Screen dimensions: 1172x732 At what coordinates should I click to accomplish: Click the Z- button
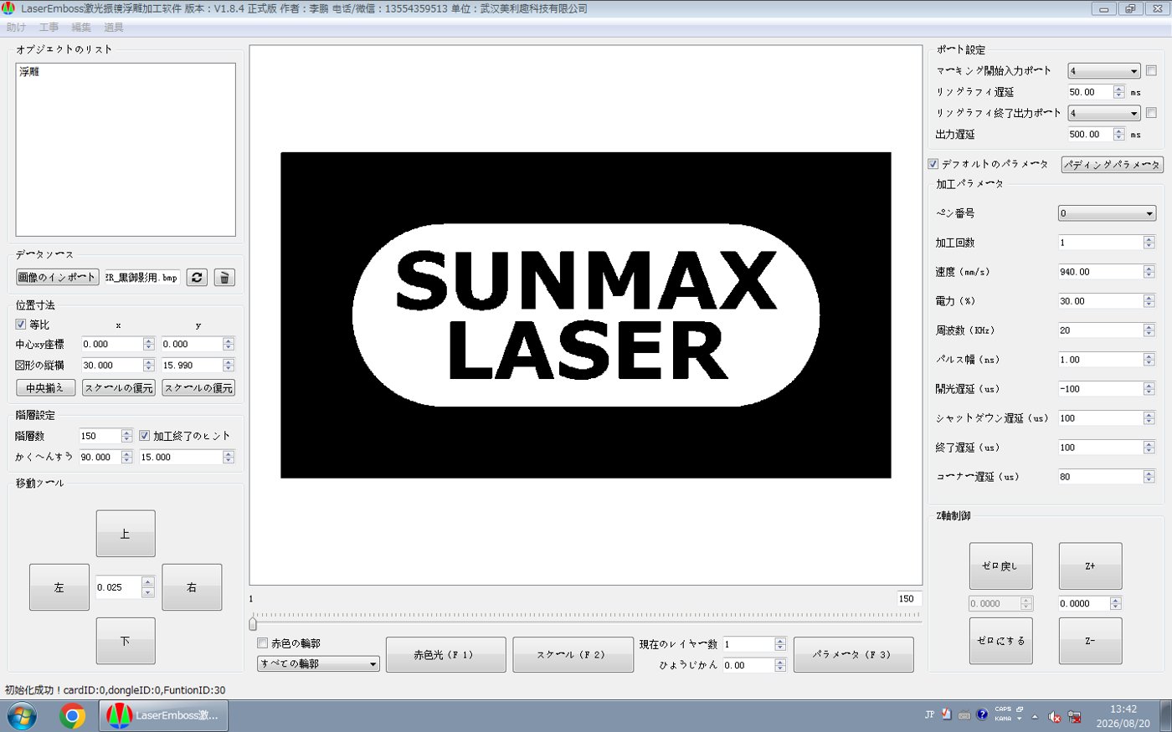1090,641
